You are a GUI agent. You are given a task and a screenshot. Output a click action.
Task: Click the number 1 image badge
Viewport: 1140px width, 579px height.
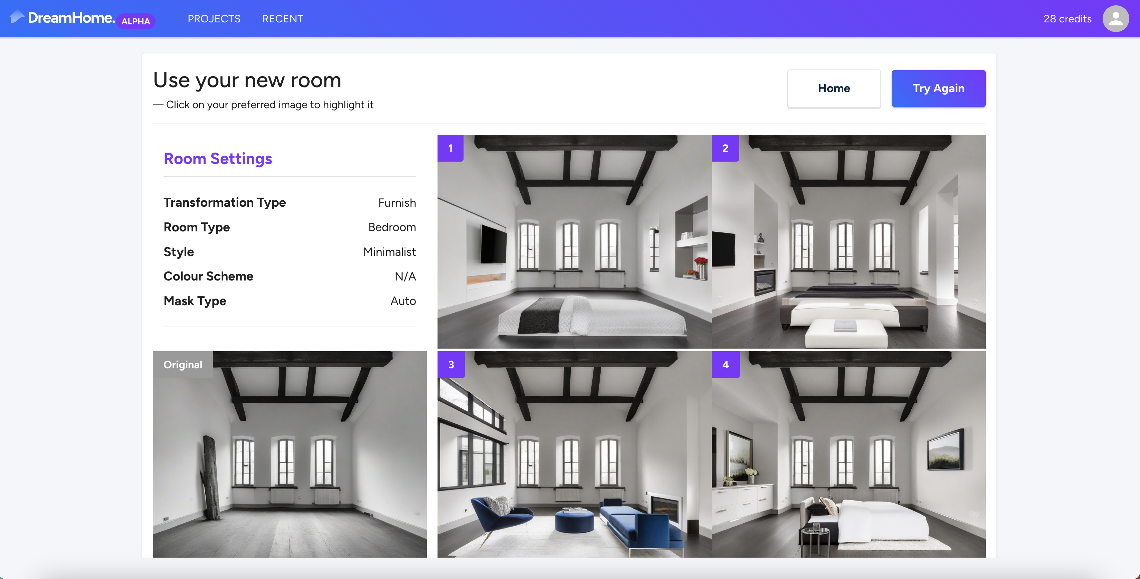point(450,148)
